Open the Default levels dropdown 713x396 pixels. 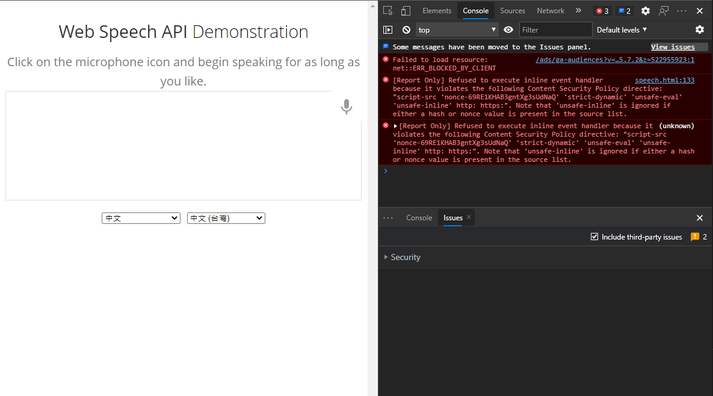pos(622,29)
